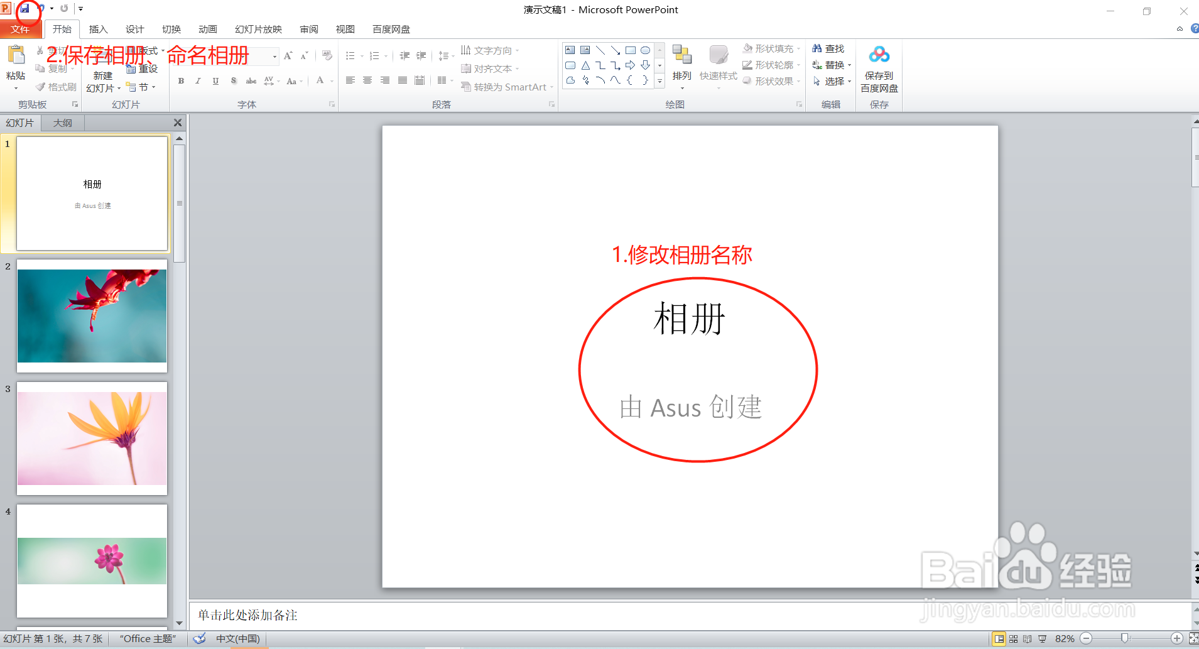Click the Paste clipboard icon
This screenshot has width=1199, height=649.
click(x=16, y=55)
